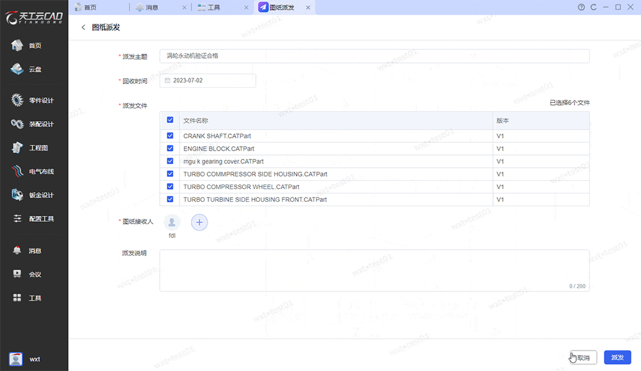Uncheck CRANK SHAFT.CATPart file
Viewport: 641px width, 371px height.
click(x=170, y=136)
